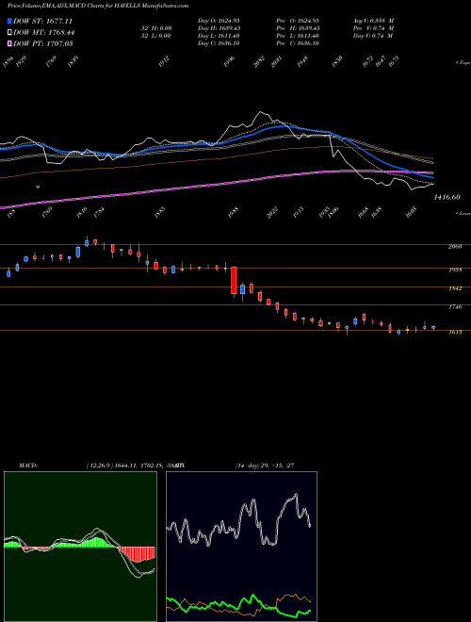
Task: Click the 1613 price level label
Action: click(x=455, y=333)
